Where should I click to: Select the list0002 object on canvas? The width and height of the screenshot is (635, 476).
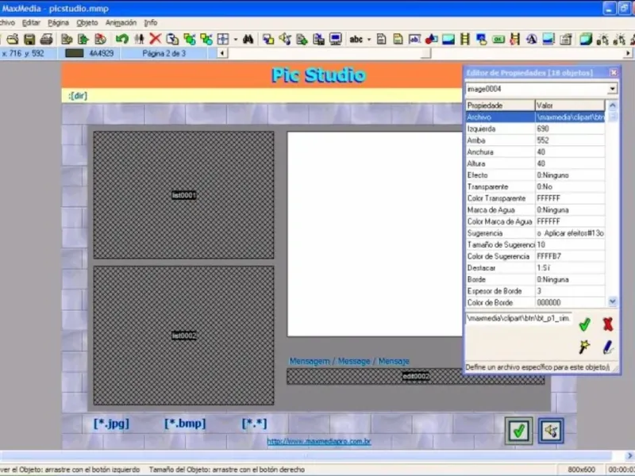(184, 336)
